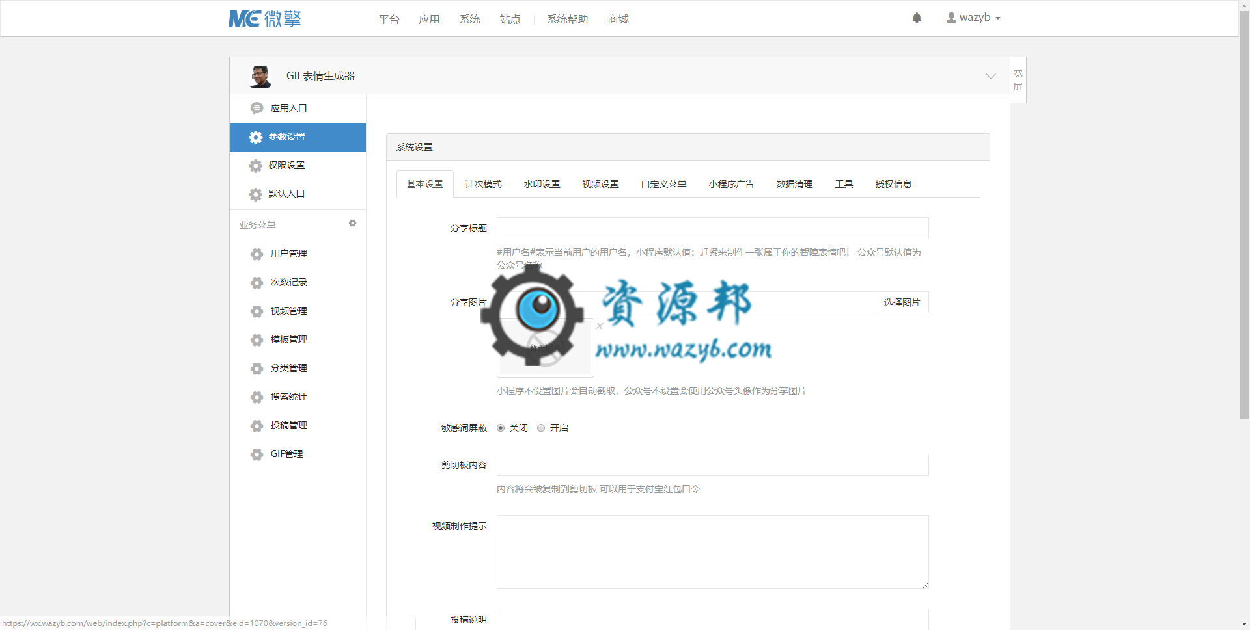Remove the share image with the × icon
The width and height of the screenshot is (1250, 630).
pyautogui.click(x=600, y=326)
